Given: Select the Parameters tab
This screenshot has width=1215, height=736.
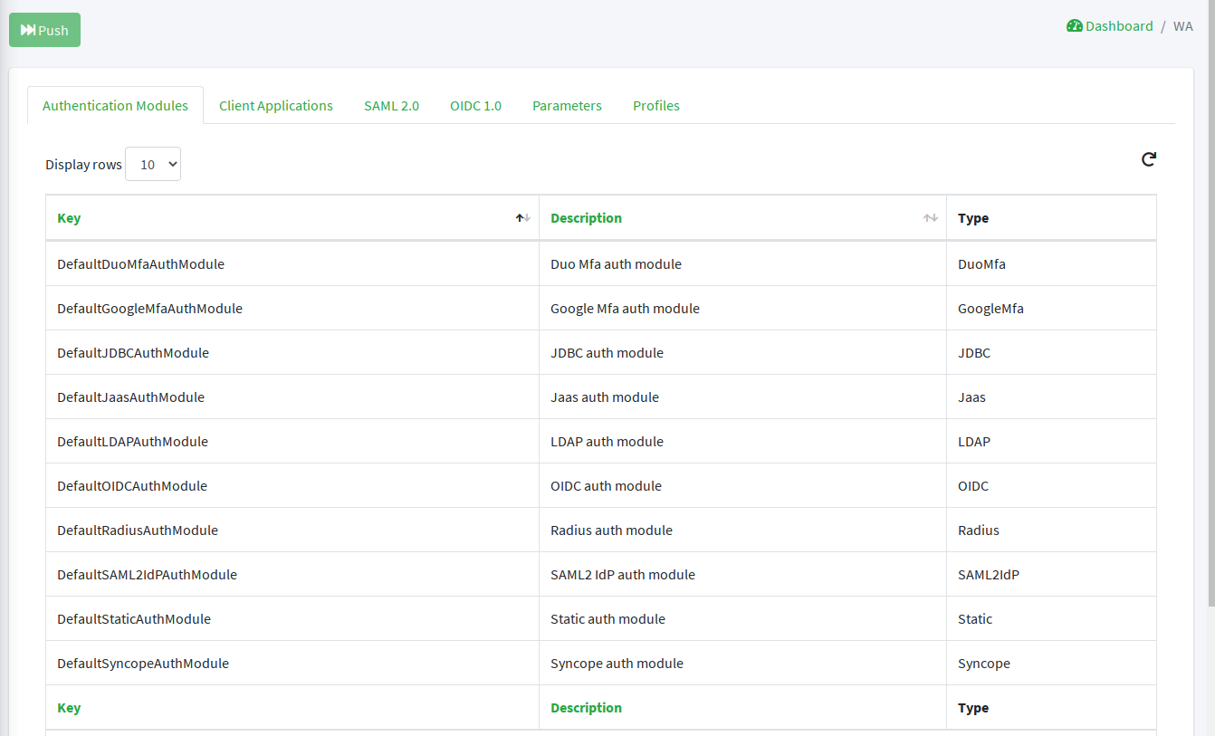Looking at the screenshot, I should click(x=567, y=106).
